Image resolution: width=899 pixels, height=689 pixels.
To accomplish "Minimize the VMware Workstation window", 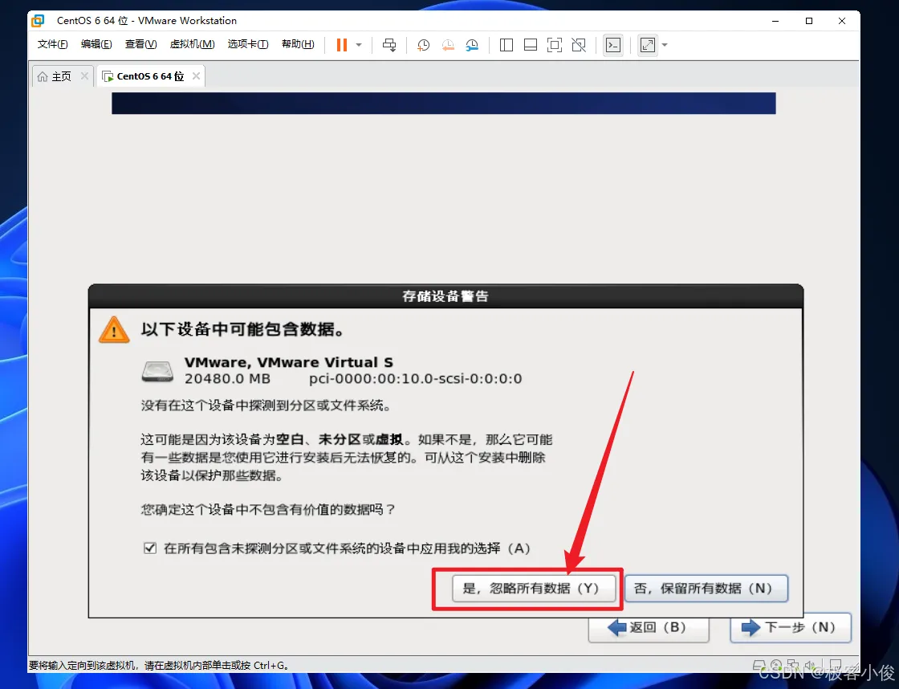I will (775, 21).
